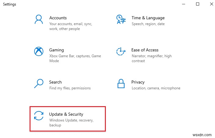This screenshot has height=138, width=215.
Task: Open the Accounts settings heading
Action: point(58,18)
